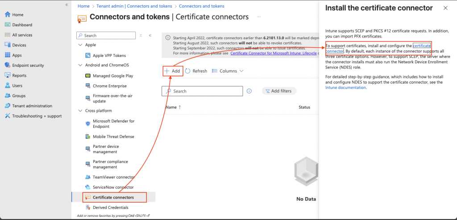Click Refresh in the toolbar

pyautogui.click(x=196, y=71)
